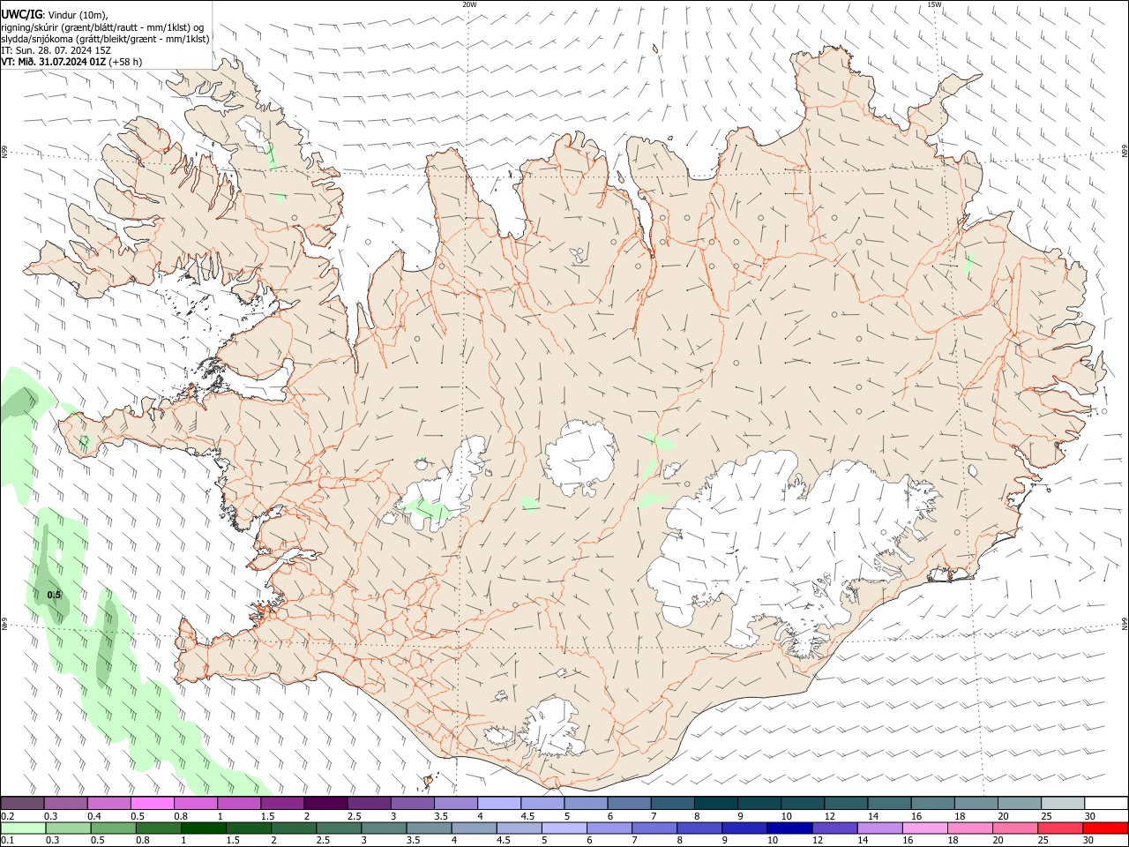Click the 'UWC/IG: Vindur (10m)' title text
The image size is (1129, 847).
(54, 13)
